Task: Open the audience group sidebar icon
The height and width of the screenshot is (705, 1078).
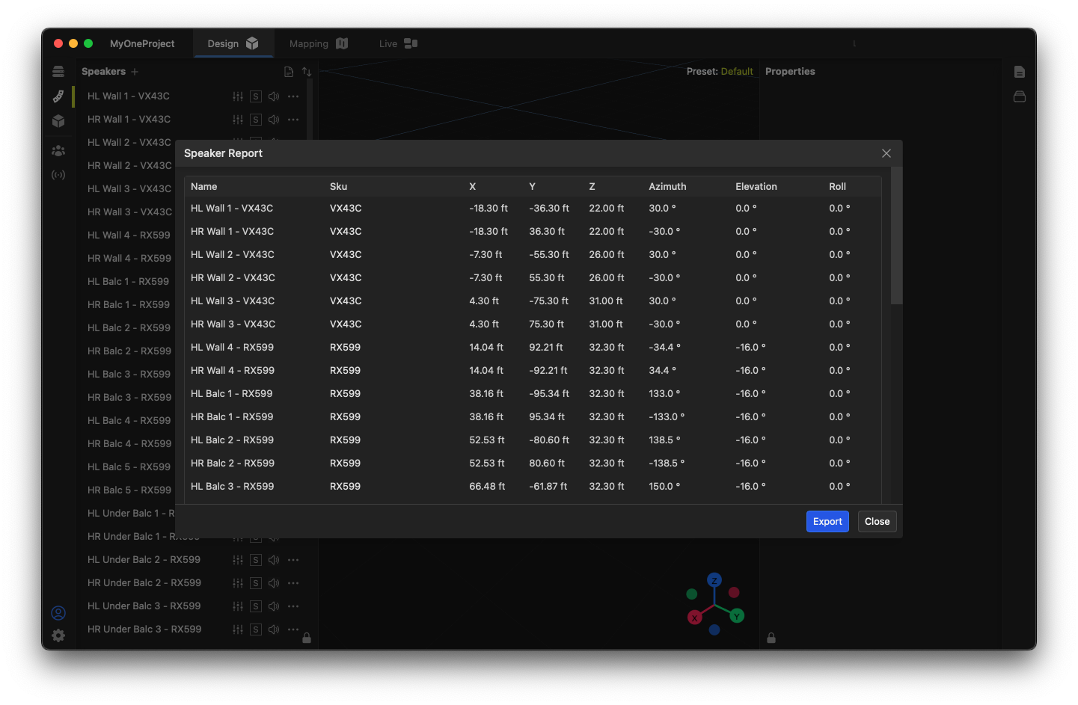Action: tap(58, 150)
